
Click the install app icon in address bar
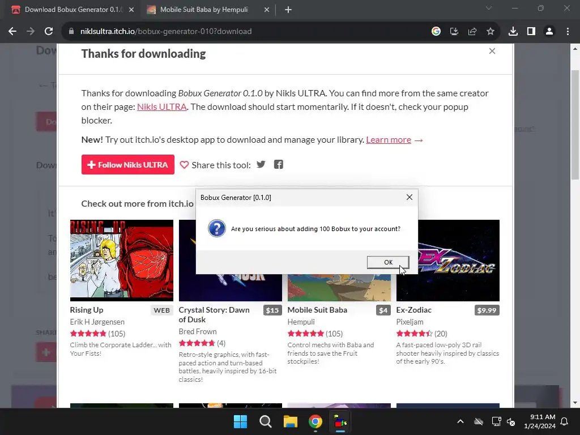[454, 32]
